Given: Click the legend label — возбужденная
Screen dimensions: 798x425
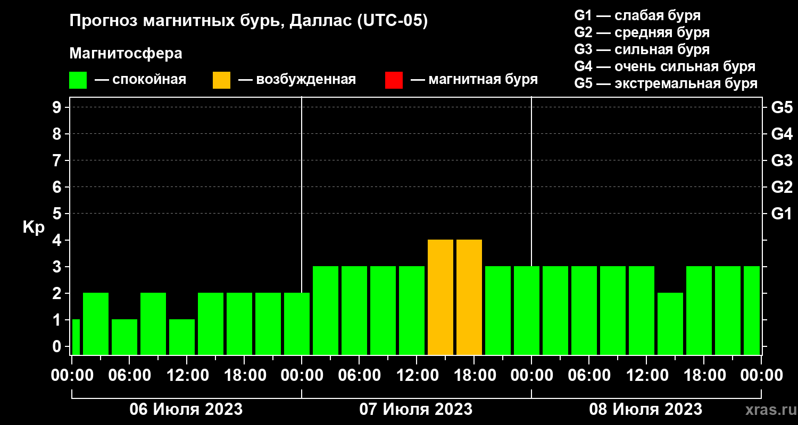Looking at the screenshot, I should (x=297, y=80).
